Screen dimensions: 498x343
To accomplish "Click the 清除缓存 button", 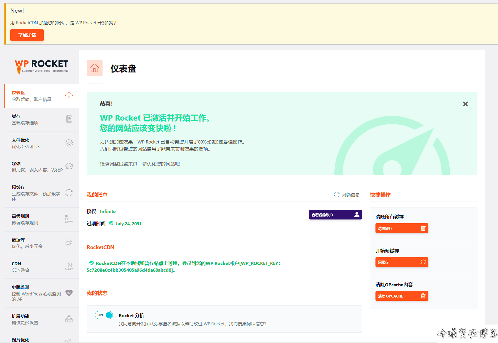I will point(402,228).
